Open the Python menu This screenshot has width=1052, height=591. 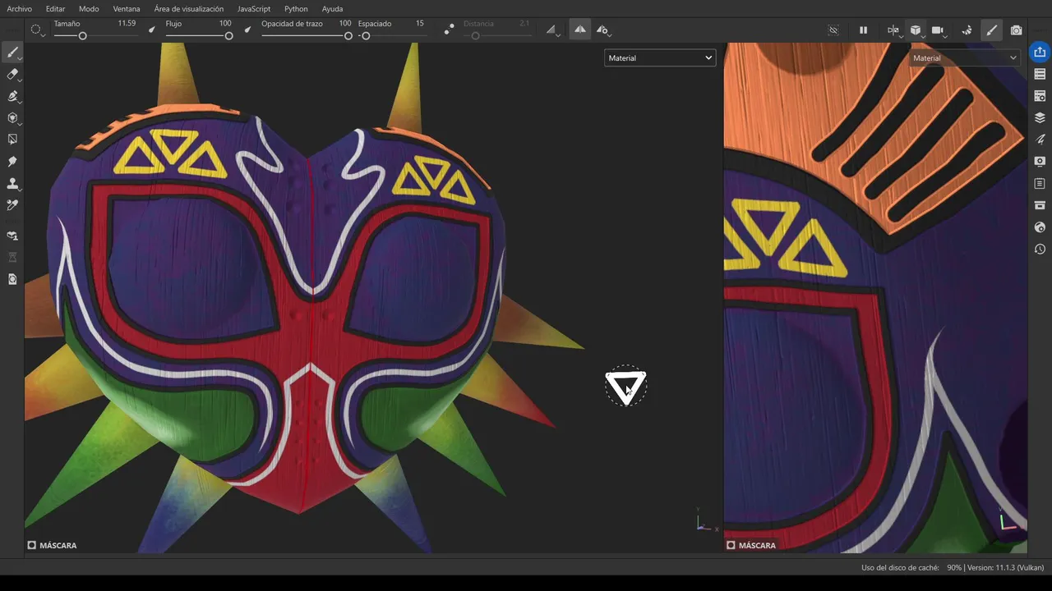click(296, 9)
